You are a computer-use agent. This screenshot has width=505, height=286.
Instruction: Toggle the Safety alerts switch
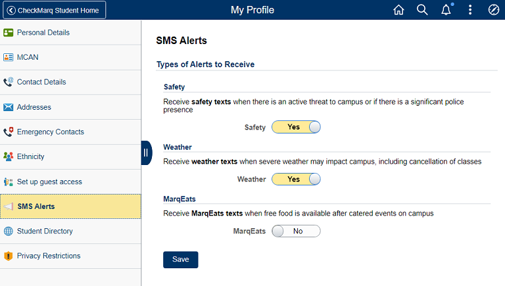[x=296, y=128]
